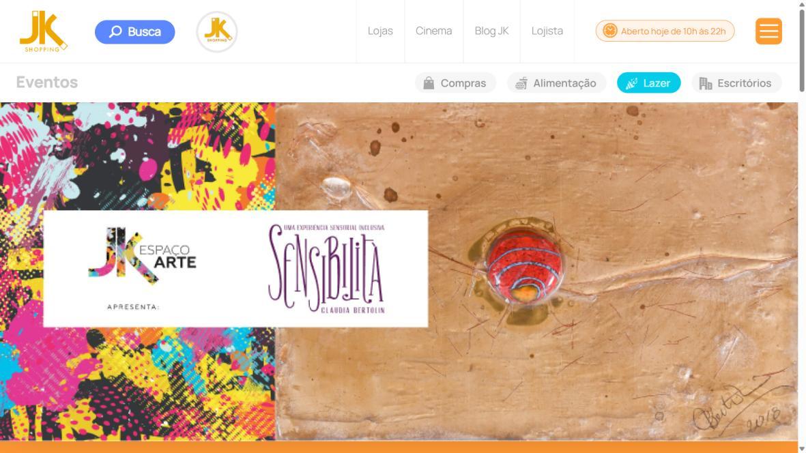Click the circular JK Shopping badge icon
Image resolution: width=806 pixels, height=453 pixels.
217,32
